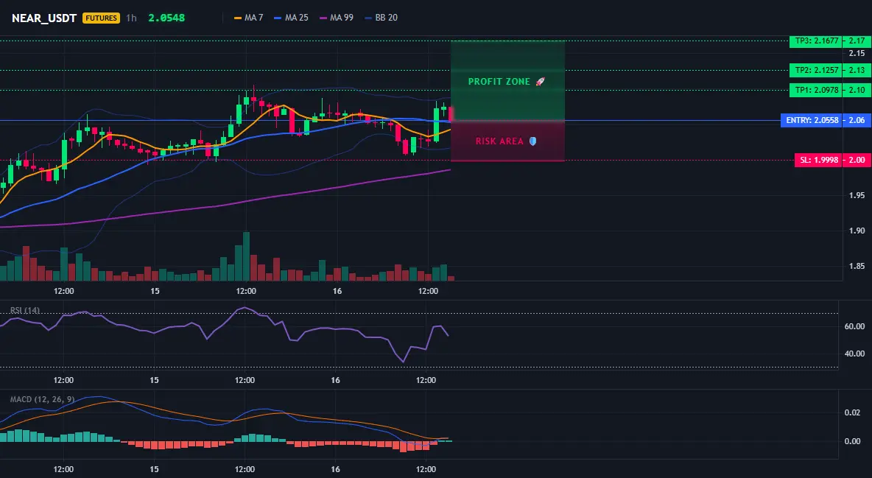This screenshot has width=872, height=478.
Task: Click the 1.90 price axis label
Action: pos(857,231)
